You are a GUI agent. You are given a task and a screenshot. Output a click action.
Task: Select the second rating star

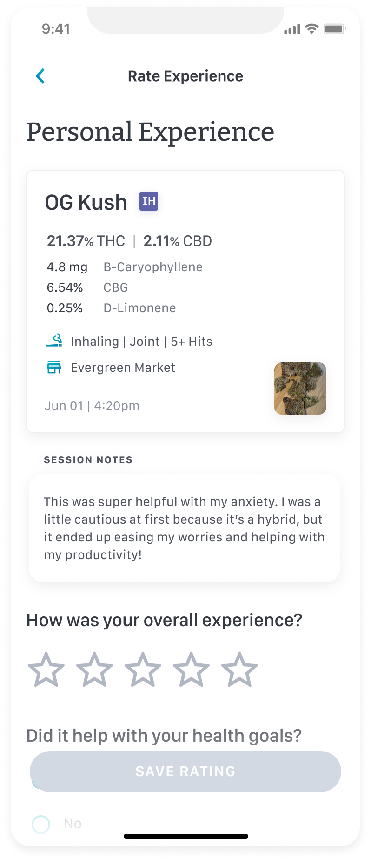pos(94,670)
